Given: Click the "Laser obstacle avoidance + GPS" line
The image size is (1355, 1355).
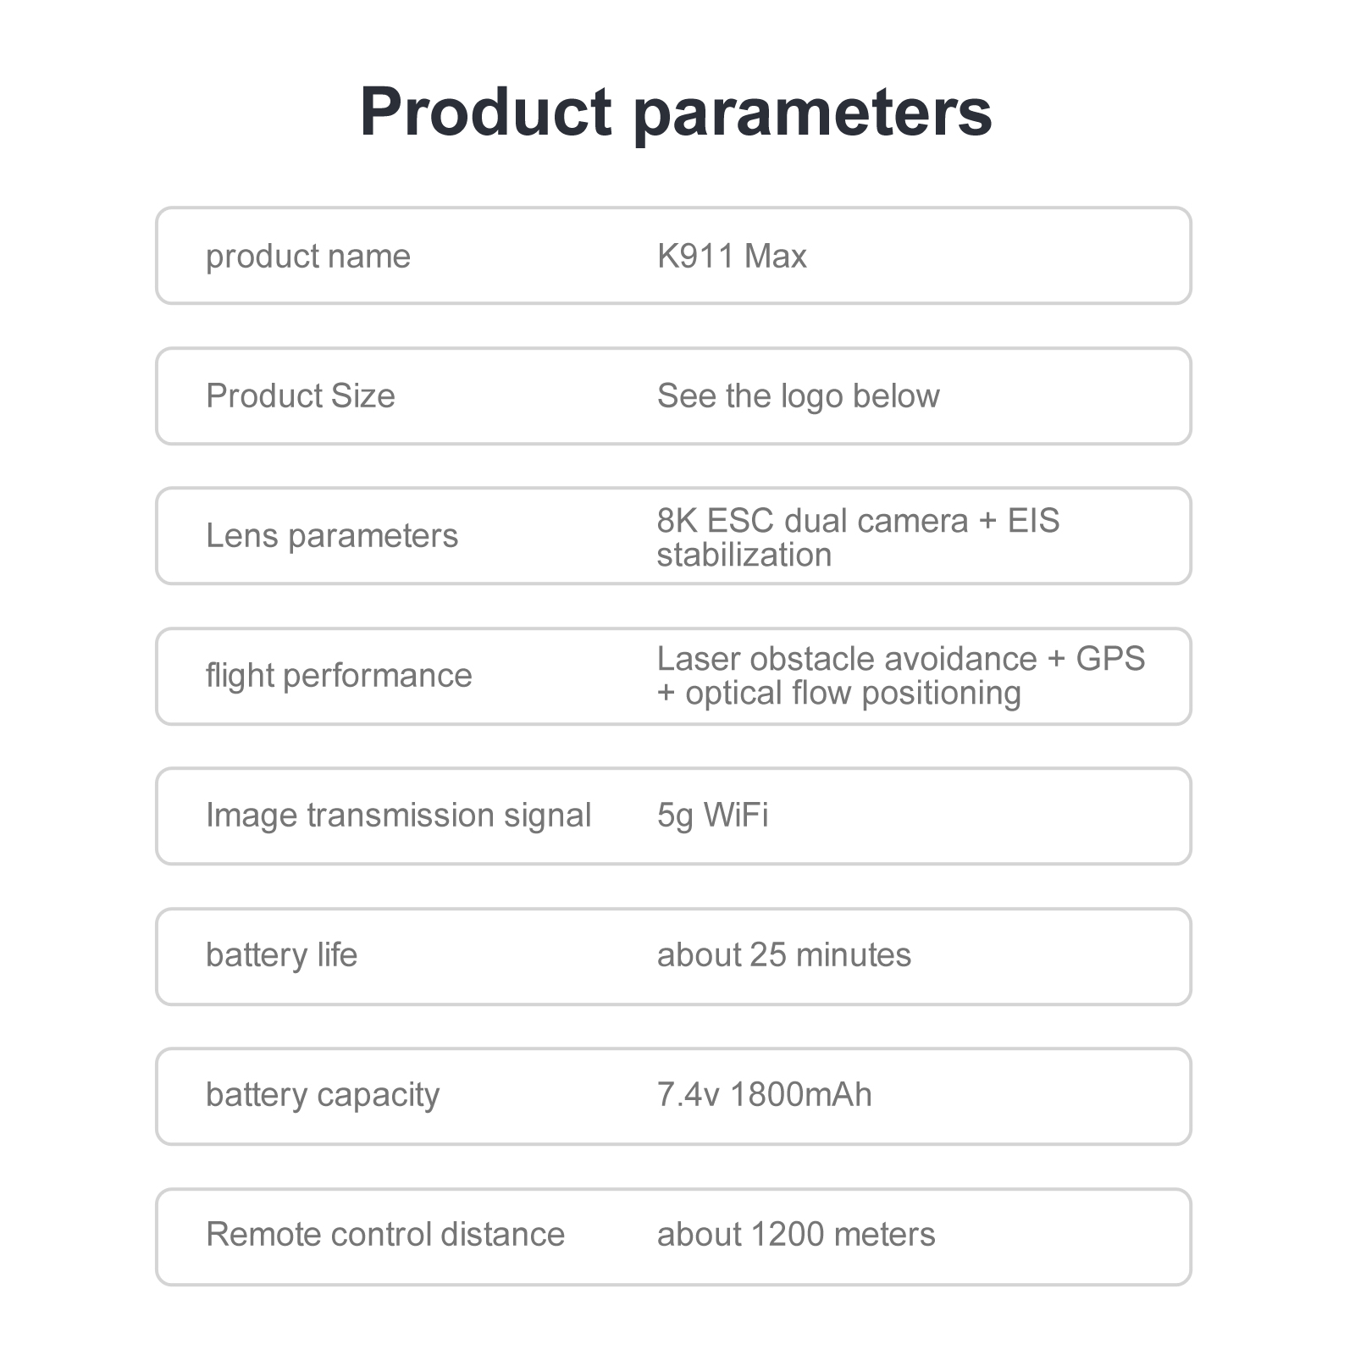Looking at the screenshot, I should (x=901, y=658).
